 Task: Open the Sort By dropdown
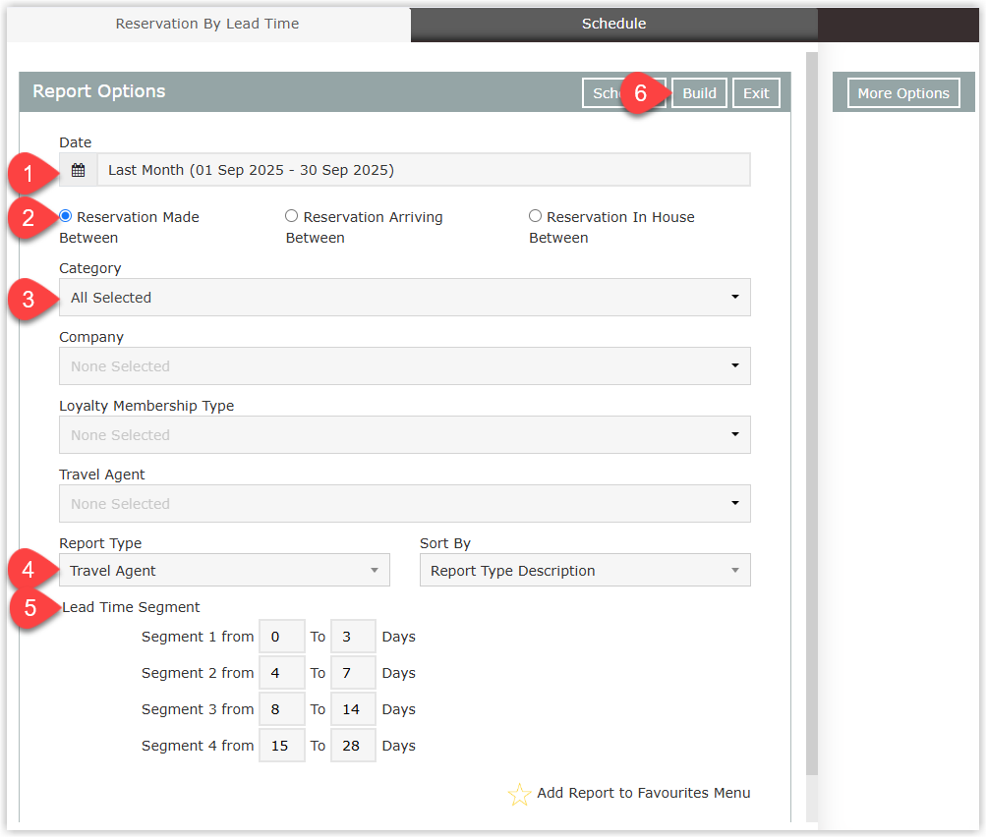coord(585,570)
